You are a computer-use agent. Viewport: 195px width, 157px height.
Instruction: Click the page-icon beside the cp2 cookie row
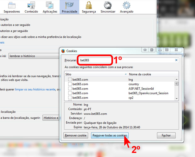click(70, 98)
